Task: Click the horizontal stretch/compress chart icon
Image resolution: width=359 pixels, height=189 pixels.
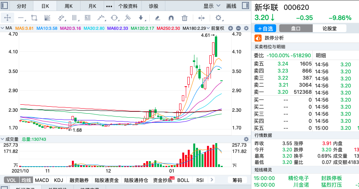Action: coord(201,18)
